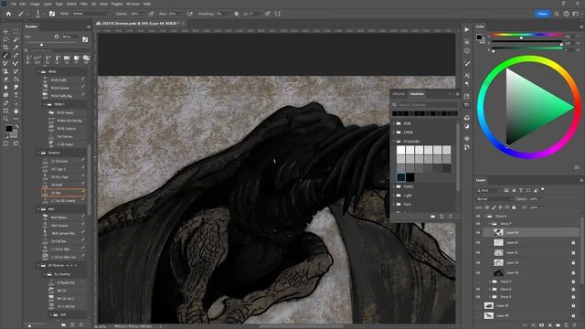Screen dimensions: 585x329
Task: Expand the Pastel swatch group
Action: [394, 186]
